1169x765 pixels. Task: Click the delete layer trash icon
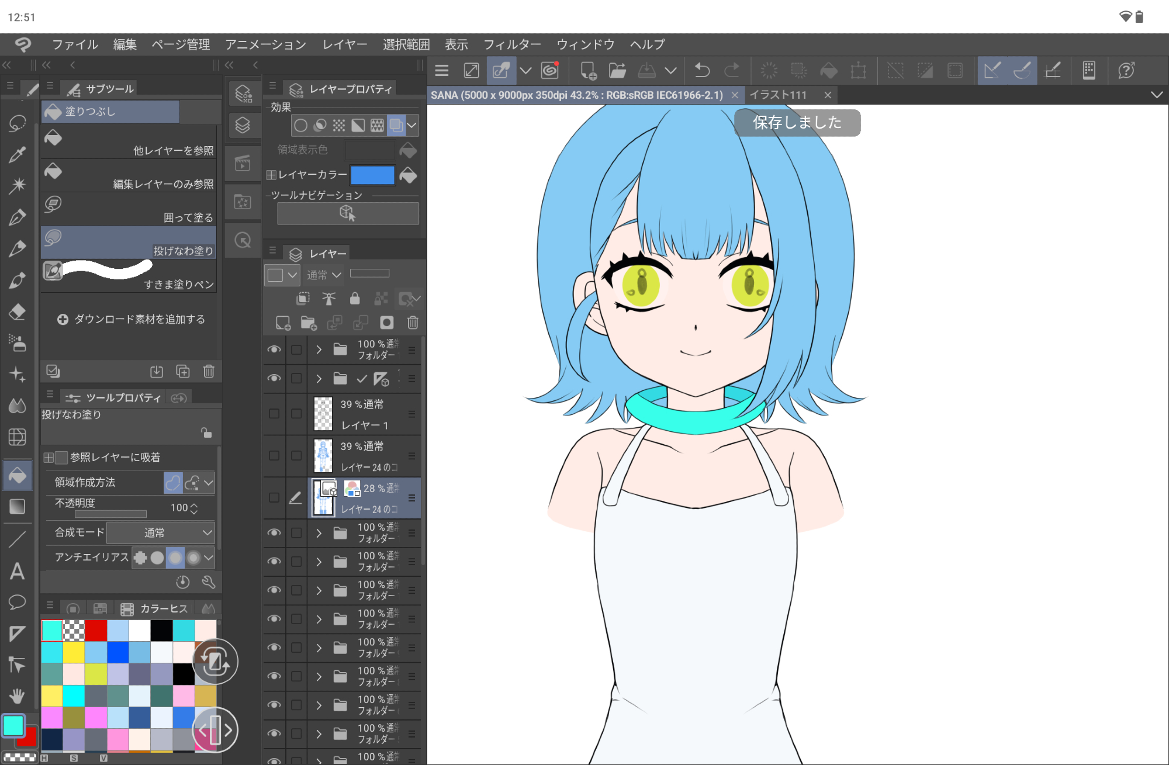pyautogui.click(x=413, y=323)
